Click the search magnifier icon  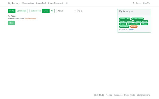(134, 3)
